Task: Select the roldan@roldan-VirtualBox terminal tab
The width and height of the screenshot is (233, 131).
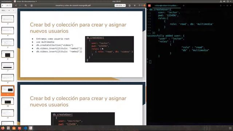Action: pyautogui.click(x=166, y=5)
